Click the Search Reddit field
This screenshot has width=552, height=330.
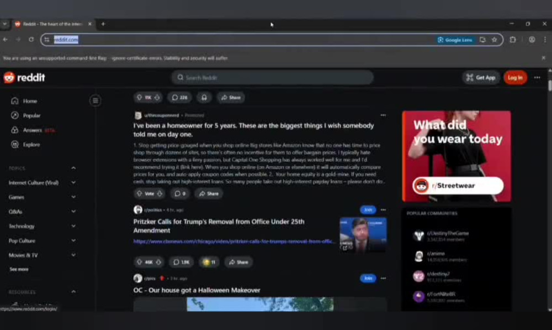tap(272, 77)
